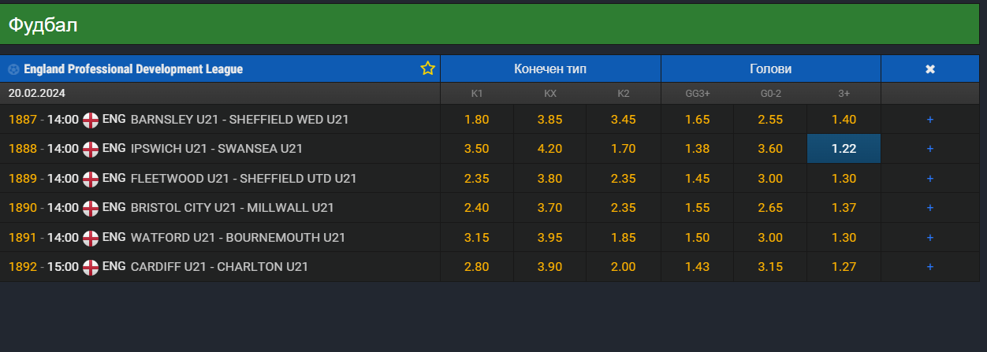Select K1 odds 1.80 for Barnsley U21

pyautogui.click(x=477, y=120)
